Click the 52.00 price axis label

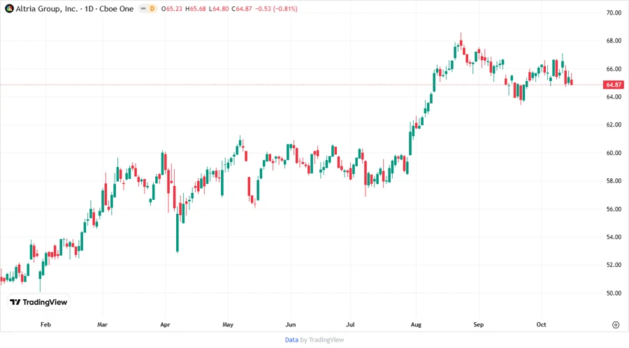(x=614, y=265)
